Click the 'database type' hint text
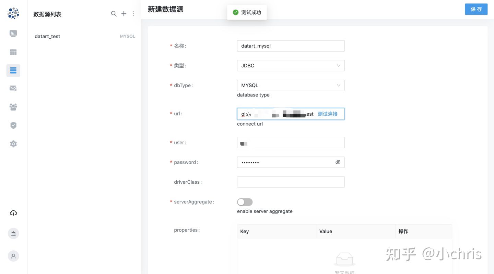The image size is (494, 274). 253,95
